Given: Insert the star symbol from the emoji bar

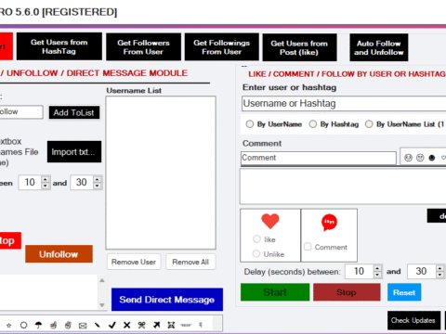Looking at the screenshot, I should pyautogui.click(x=9, y=326).
